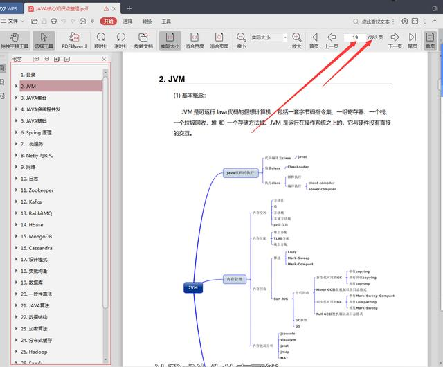443x367 pixels.
Task: Expand the 12. Kafka bookmark
Action: 16,202
